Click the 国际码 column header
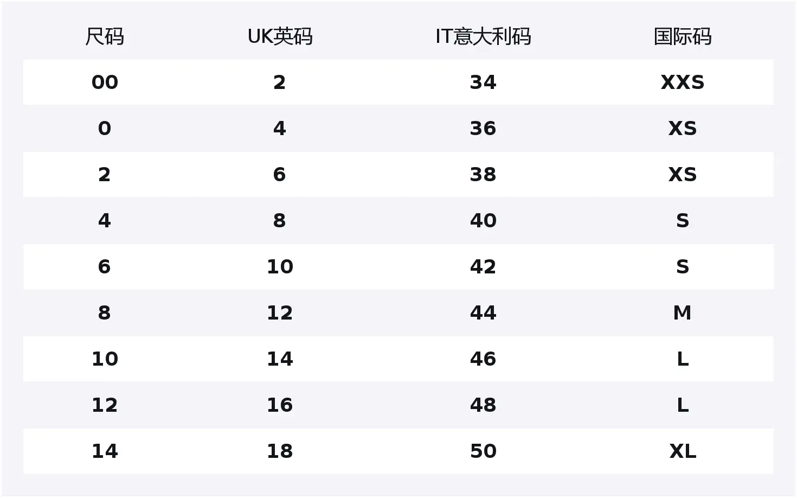This screenshot has width=797, height=498. (x=682, y=37)
